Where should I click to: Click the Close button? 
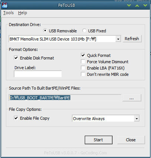131,140
